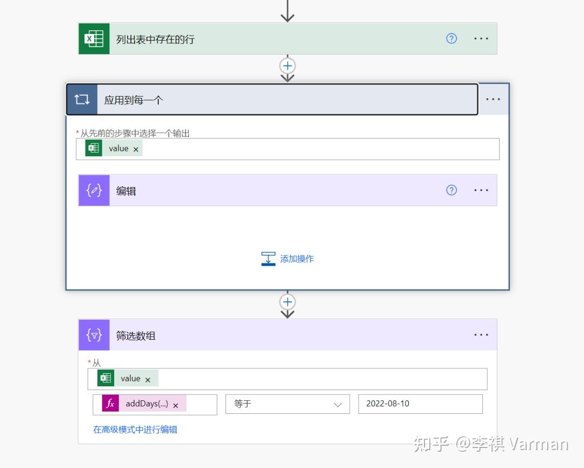Click the fx expression icon for addDays
Viewport: 584px width, 468px height.
point(111,404)
